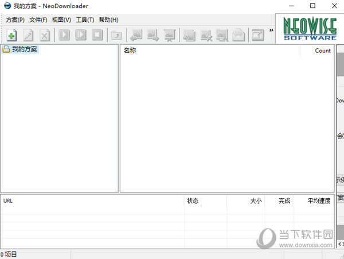Click the New project icon with green plus

pos(11,35)
